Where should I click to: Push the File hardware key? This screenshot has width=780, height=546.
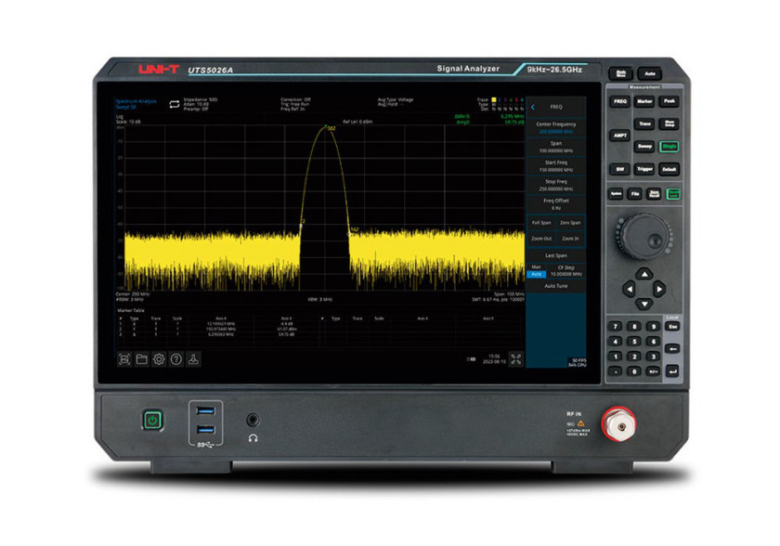point(635,194)
